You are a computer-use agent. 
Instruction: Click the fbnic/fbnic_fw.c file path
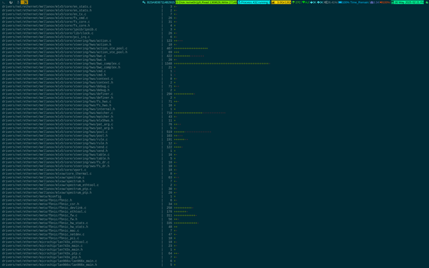tap(40, 215)
